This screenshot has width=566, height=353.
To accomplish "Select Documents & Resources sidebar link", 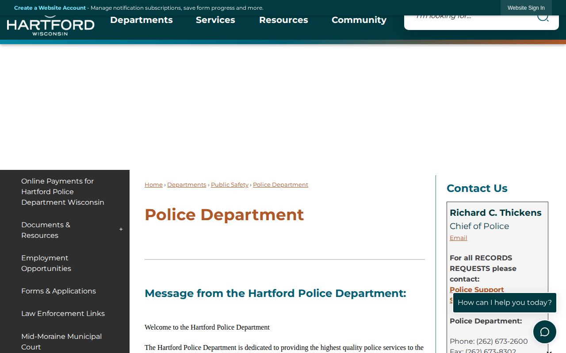I will [x=46, y=230].
